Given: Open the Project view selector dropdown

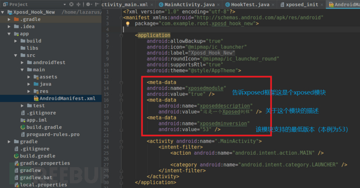Looking at the screenshot, I should click(65, 4).
